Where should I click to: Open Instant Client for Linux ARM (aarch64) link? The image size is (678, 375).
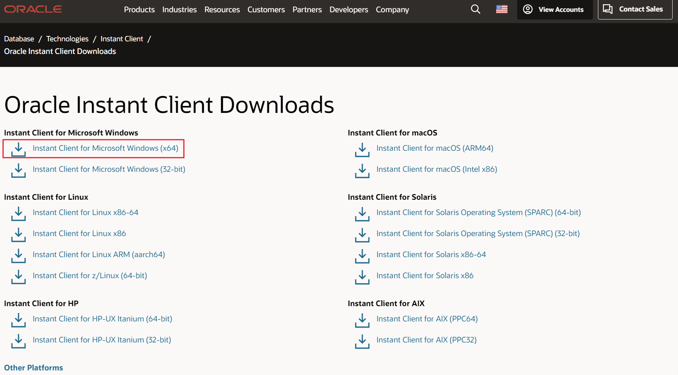tap(99, 254)
